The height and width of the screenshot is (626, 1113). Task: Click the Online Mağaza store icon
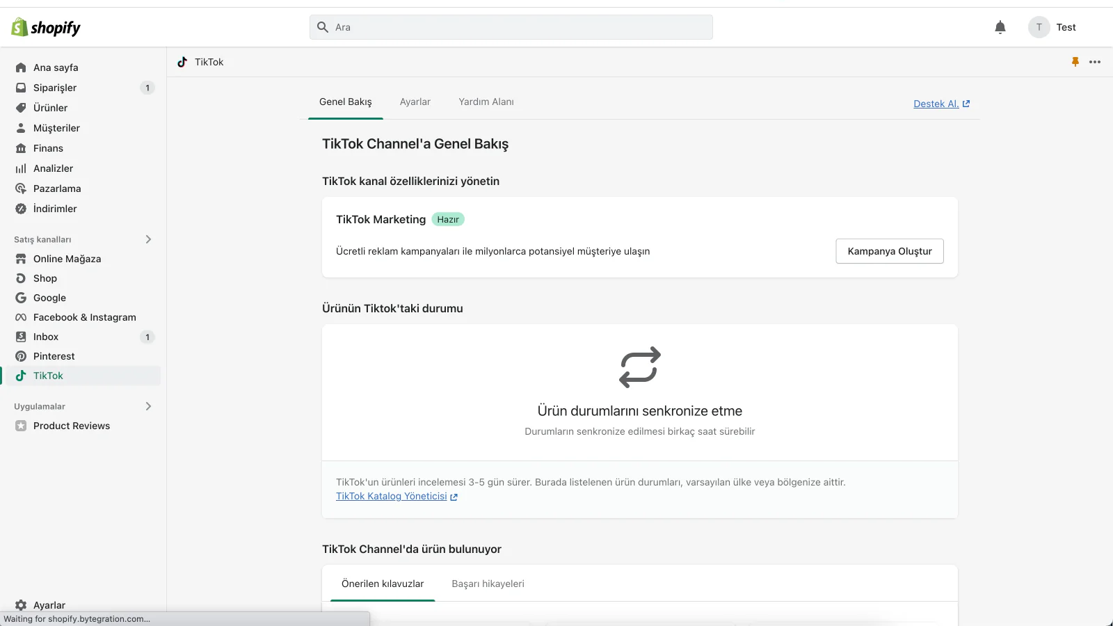[x=21, y=259]
